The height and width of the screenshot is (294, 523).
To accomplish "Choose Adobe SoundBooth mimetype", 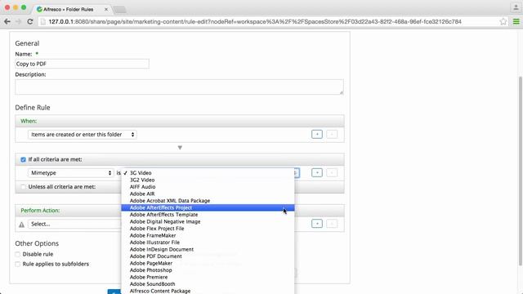I will click(208, 284).
